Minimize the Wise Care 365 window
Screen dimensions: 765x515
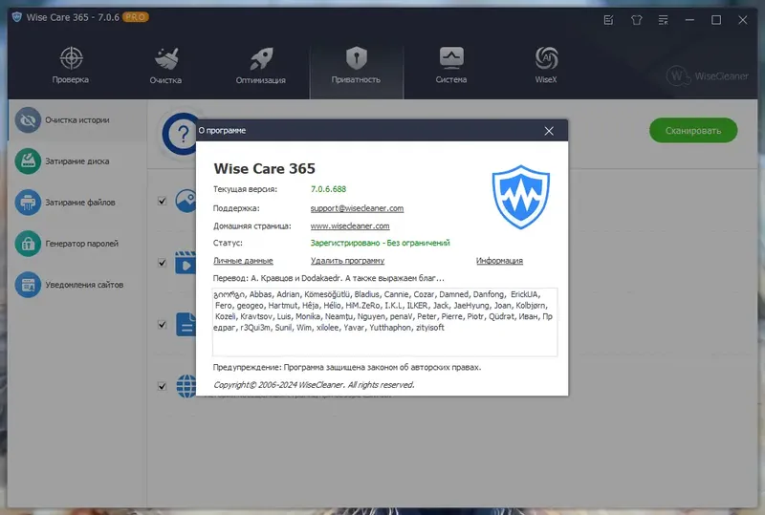click(689, 20)
